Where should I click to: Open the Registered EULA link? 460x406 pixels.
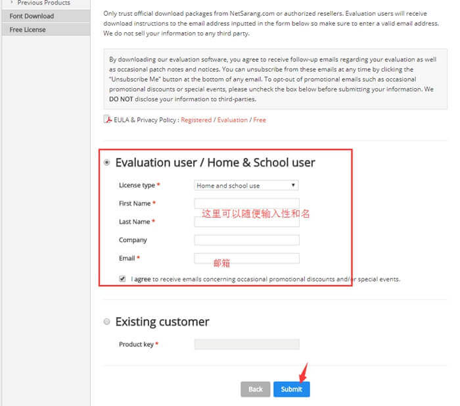click(x=196, y=120)
